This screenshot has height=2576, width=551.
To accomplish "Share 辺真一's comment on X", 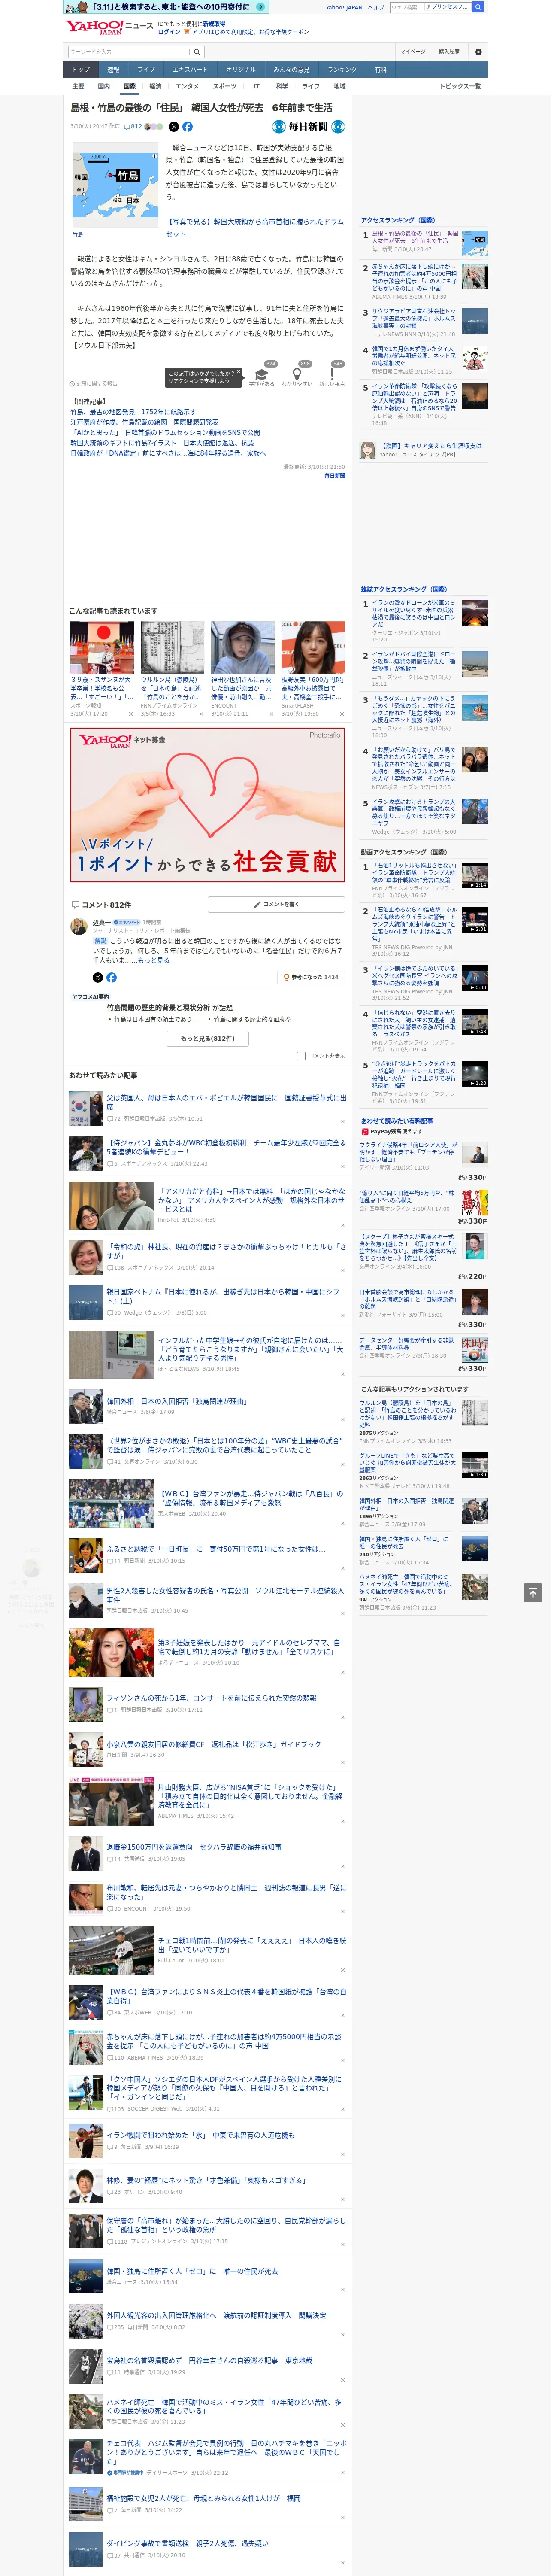I will [97, 977].
